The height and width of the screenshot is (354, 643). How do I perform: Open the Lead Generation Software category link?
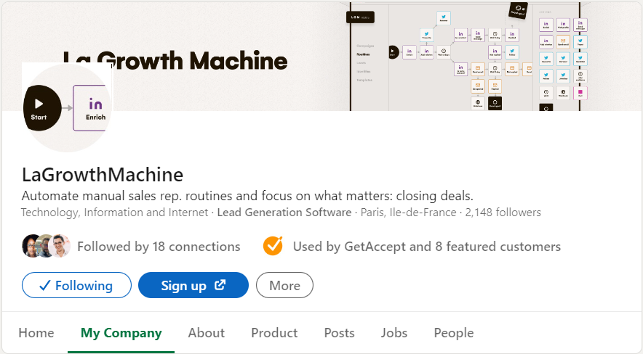(x=284, y=213)
